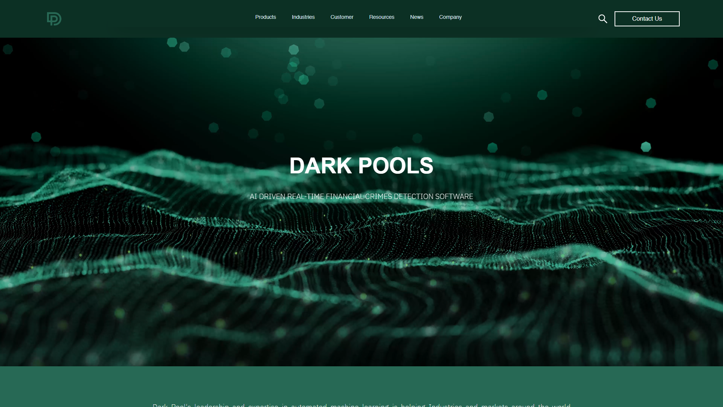
Task: Click the Dark Pools DP logo
Action: tap(54, 19)
